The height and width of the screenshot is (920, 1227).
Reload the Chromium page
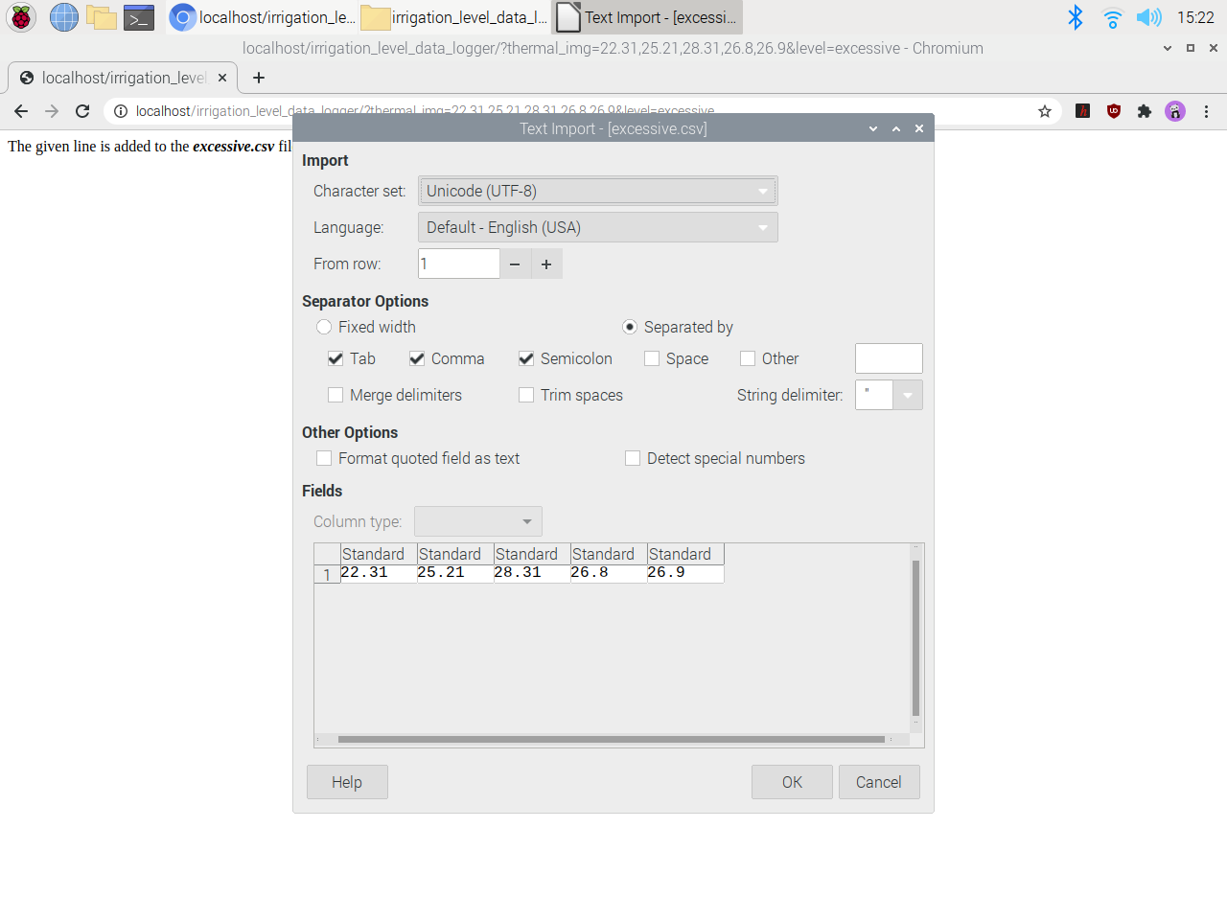82,111
